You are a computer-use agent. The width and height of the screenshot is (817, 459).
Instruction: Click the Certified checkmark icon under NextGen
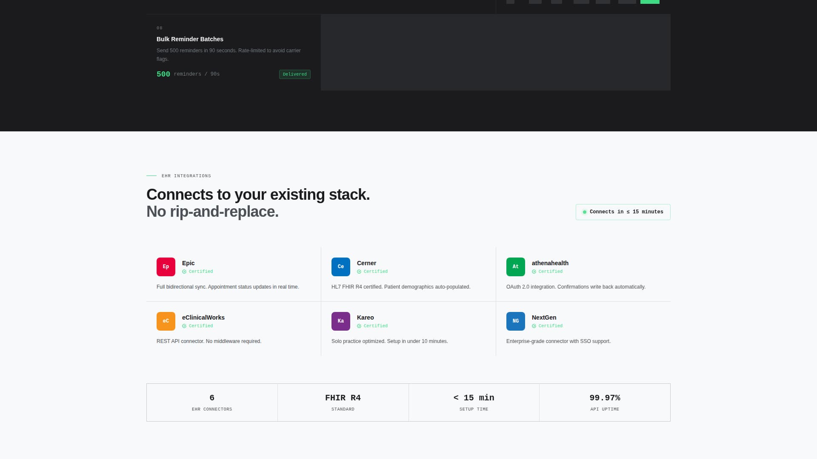tap(534, 326)
